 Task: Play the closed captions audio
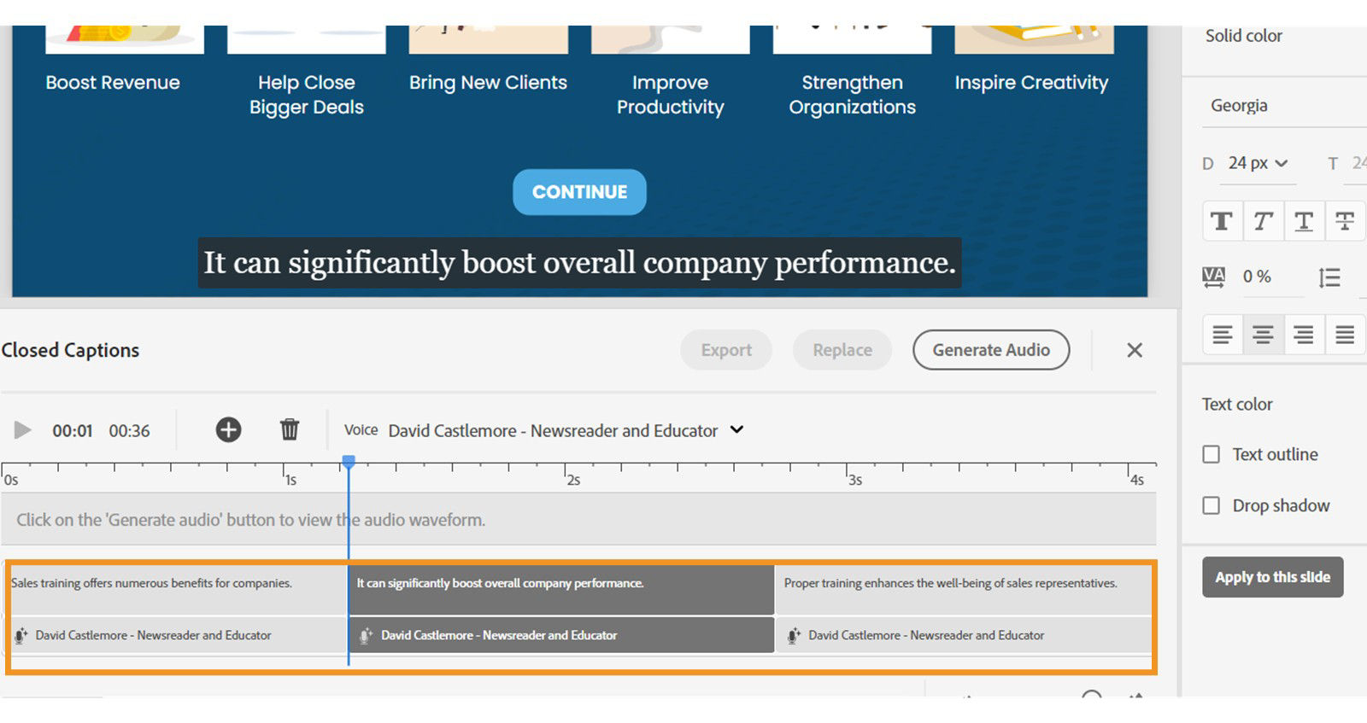pos(23,430)
